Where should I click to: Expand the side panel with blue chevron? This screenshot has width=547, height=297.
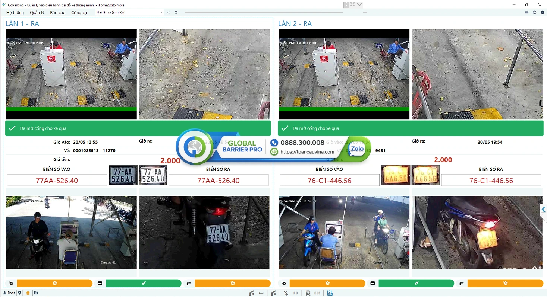[544, 210]
